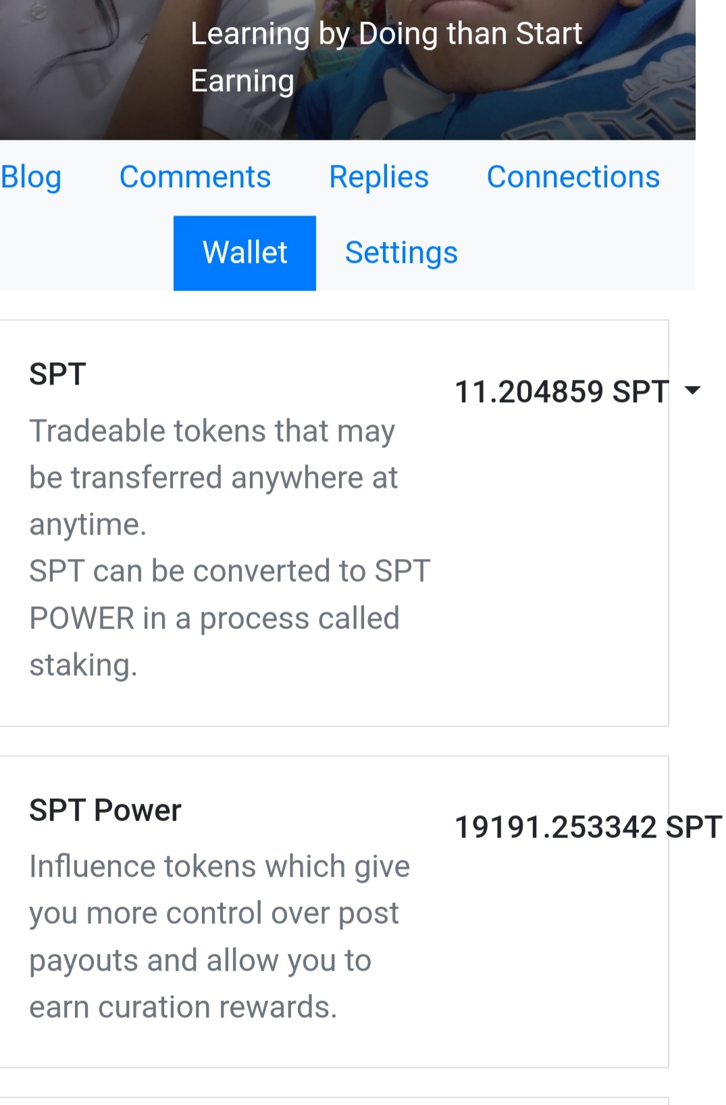Switch to the Comments tab

tap(195, 177)
